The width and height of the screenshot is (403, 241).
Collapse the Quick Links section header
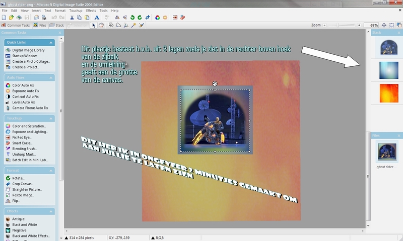tap(30, 42)
